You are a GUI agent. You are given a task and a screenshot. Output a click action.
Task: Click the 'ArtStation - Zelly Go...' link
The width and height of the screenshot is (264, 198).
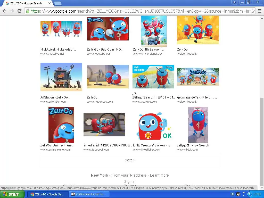(x=55, y=97)
